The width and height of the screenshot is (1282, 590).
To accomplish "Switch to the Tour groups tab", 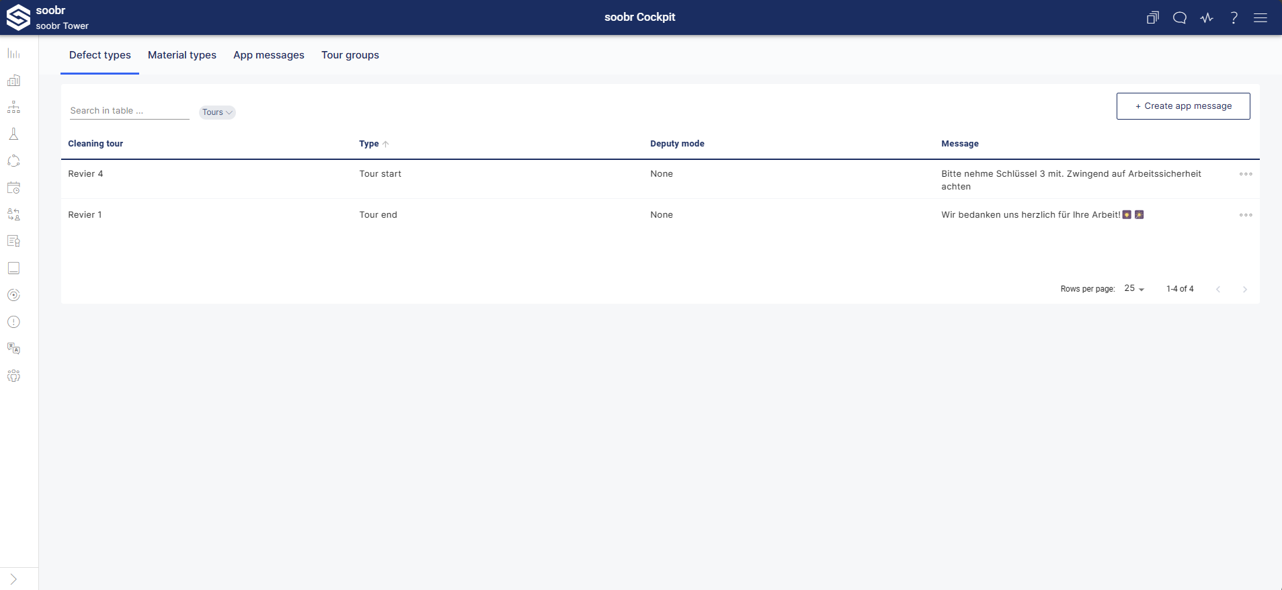I will [x=350, y=55].
